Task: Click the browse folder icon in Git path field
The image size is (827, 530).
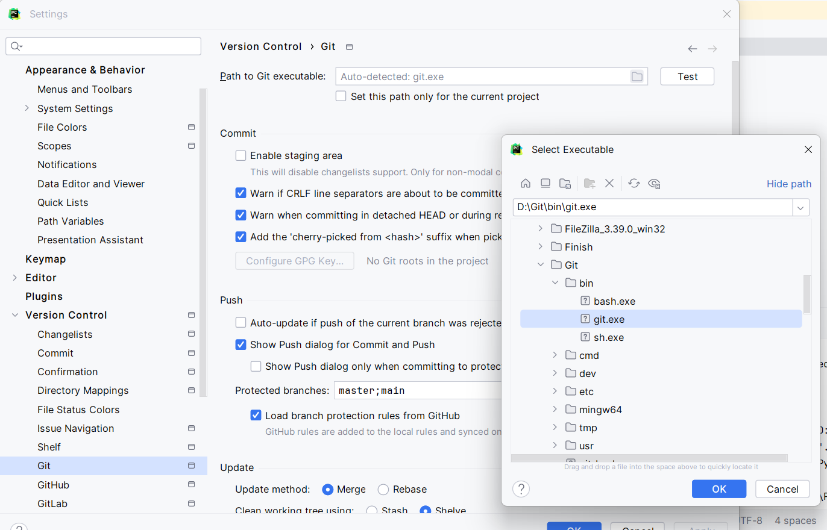Action: click(x=637, y=76)
